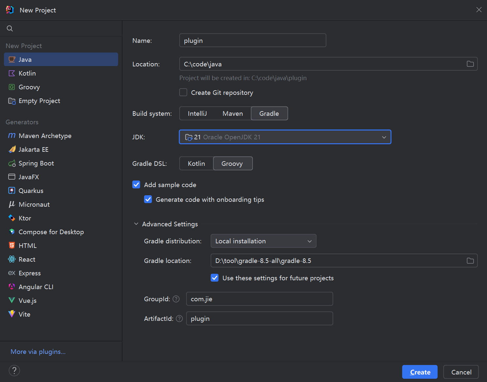Click the Groovy G icon

12,87
